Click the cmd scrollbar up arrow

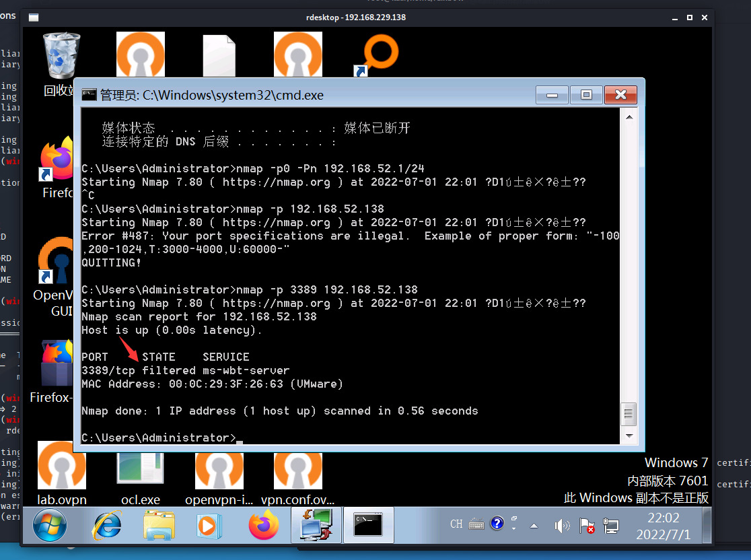629,117
